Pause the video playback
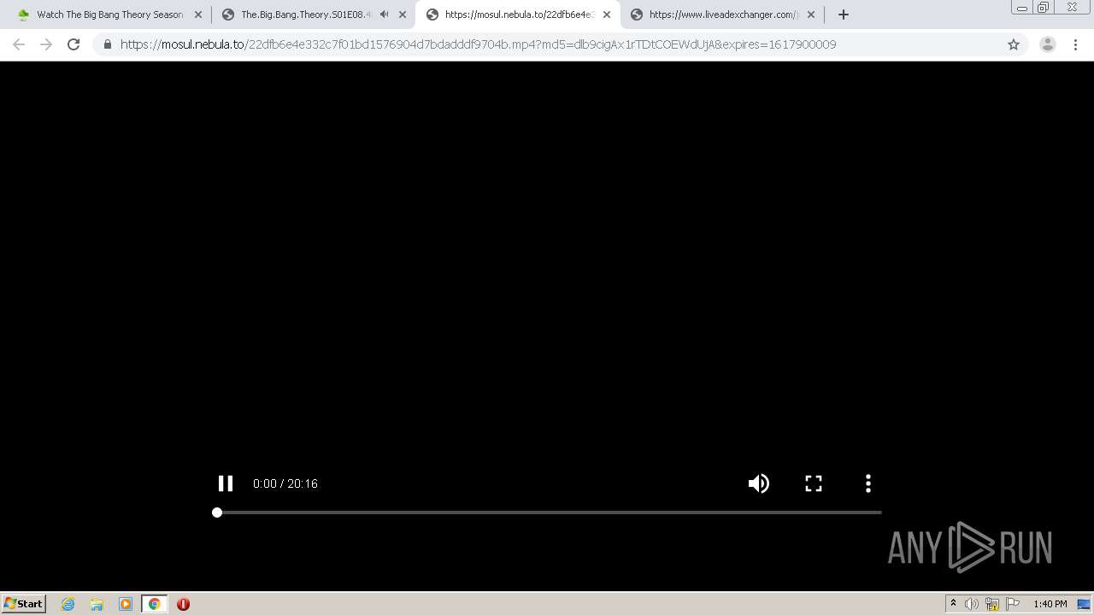1094x615 pixels. pyautogui.click(x=226, y=483)
